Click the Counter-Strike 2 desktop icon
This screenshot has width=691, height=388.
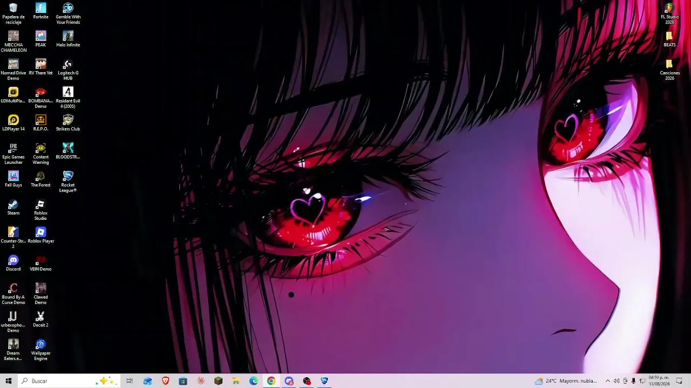pyautogui.click(x=13, y=238)
